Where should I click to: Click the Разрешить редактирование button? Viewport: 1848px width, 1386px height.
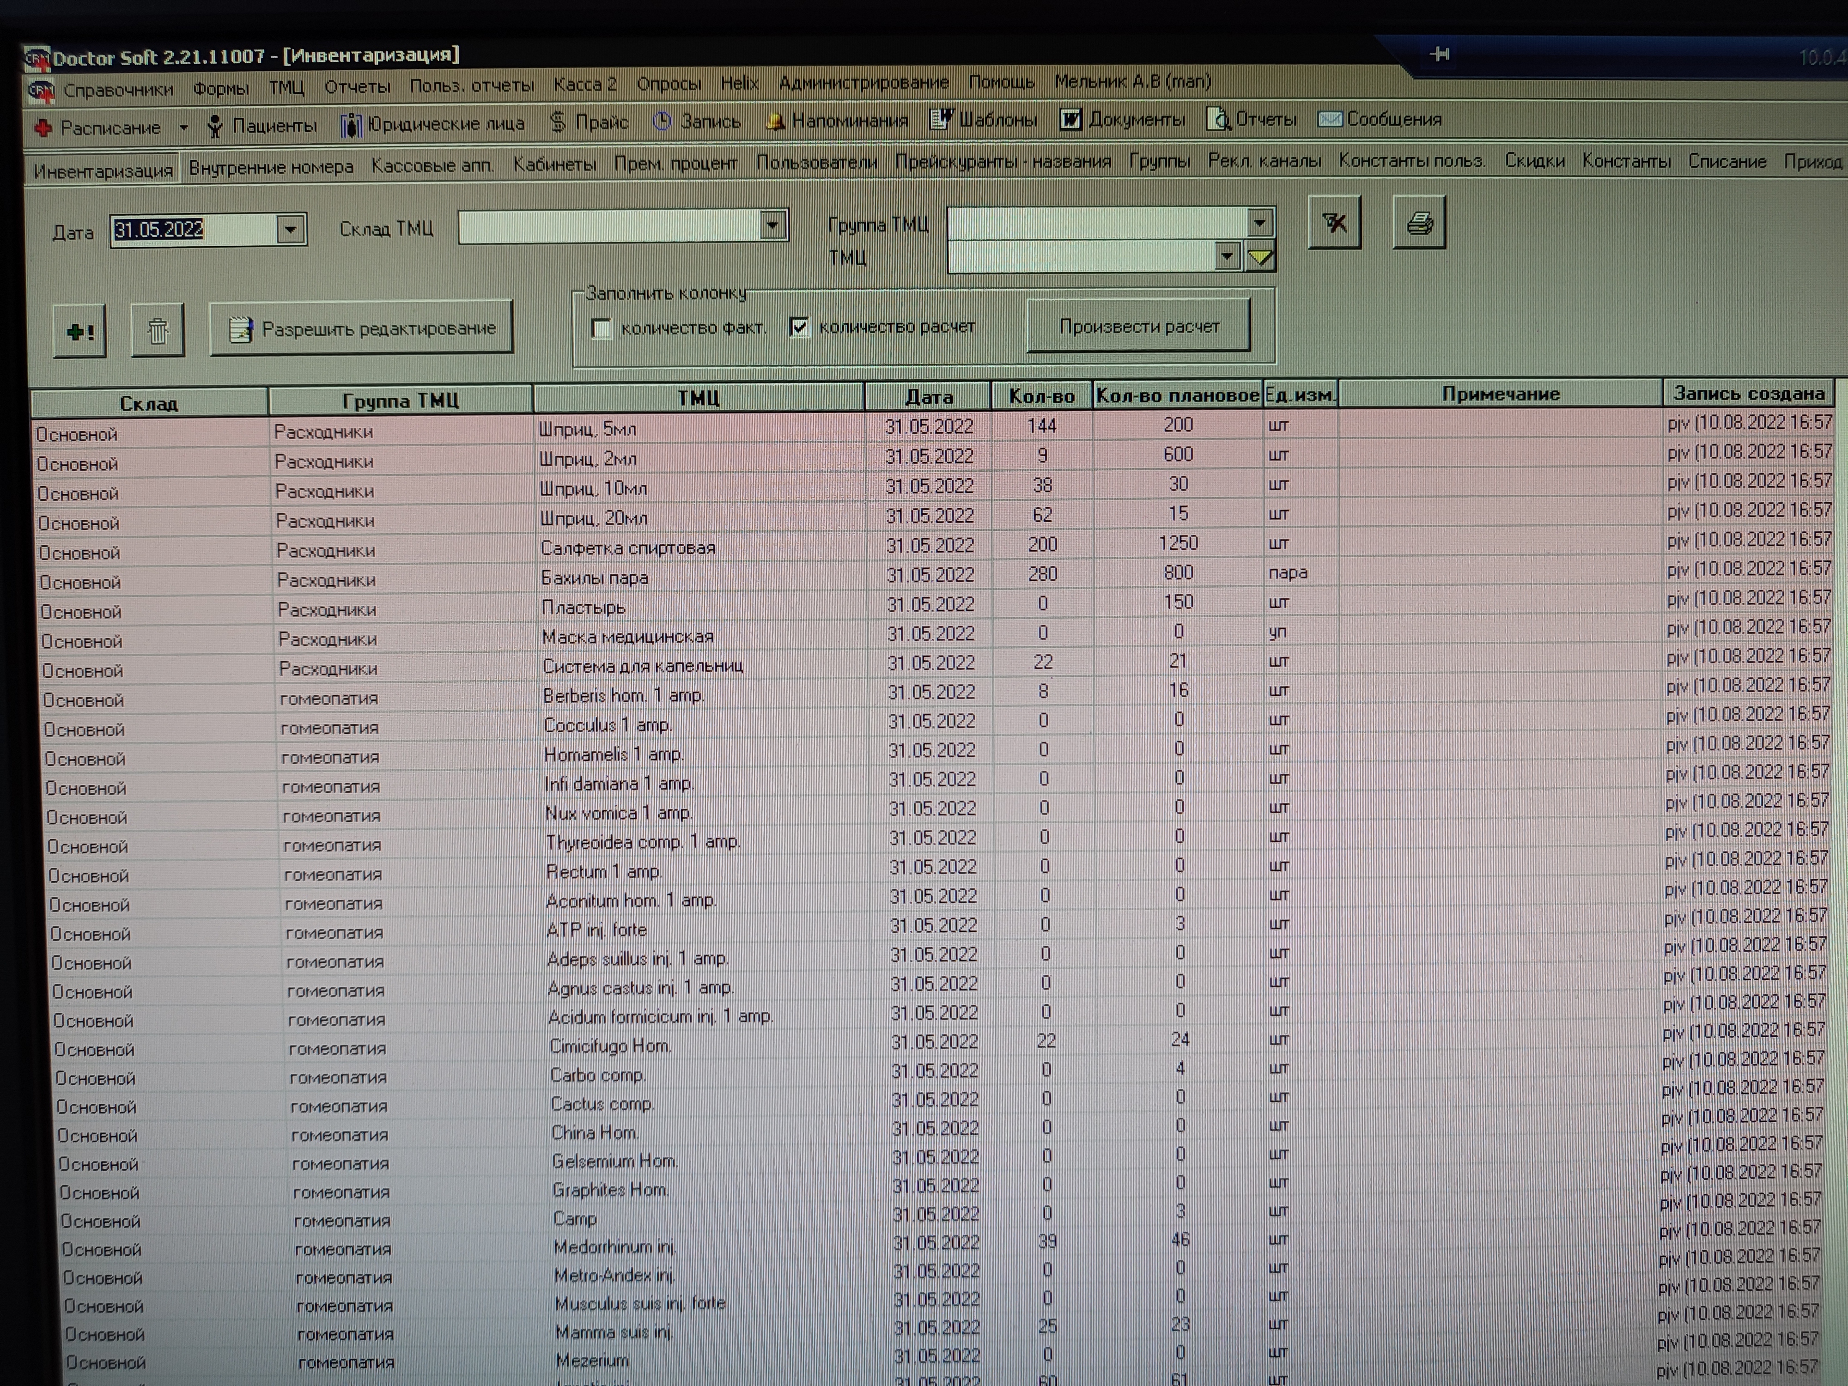tap(361, 328)
